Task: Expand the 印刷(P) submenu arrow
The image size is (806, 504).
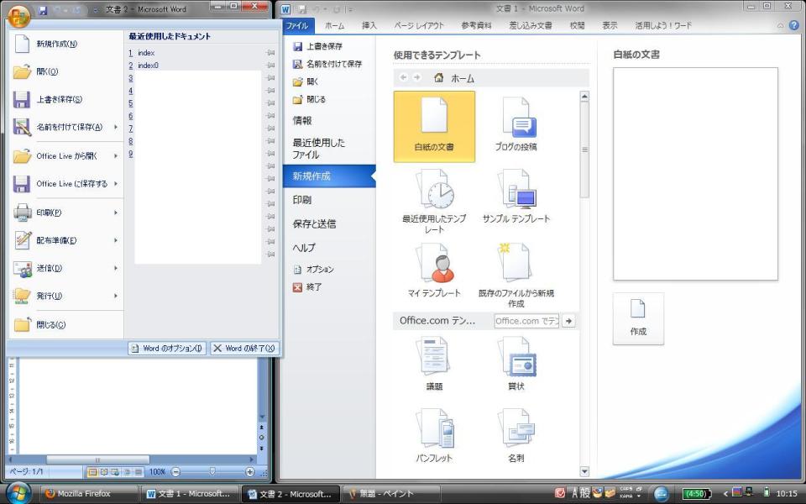Action: [x=116, y=213]
